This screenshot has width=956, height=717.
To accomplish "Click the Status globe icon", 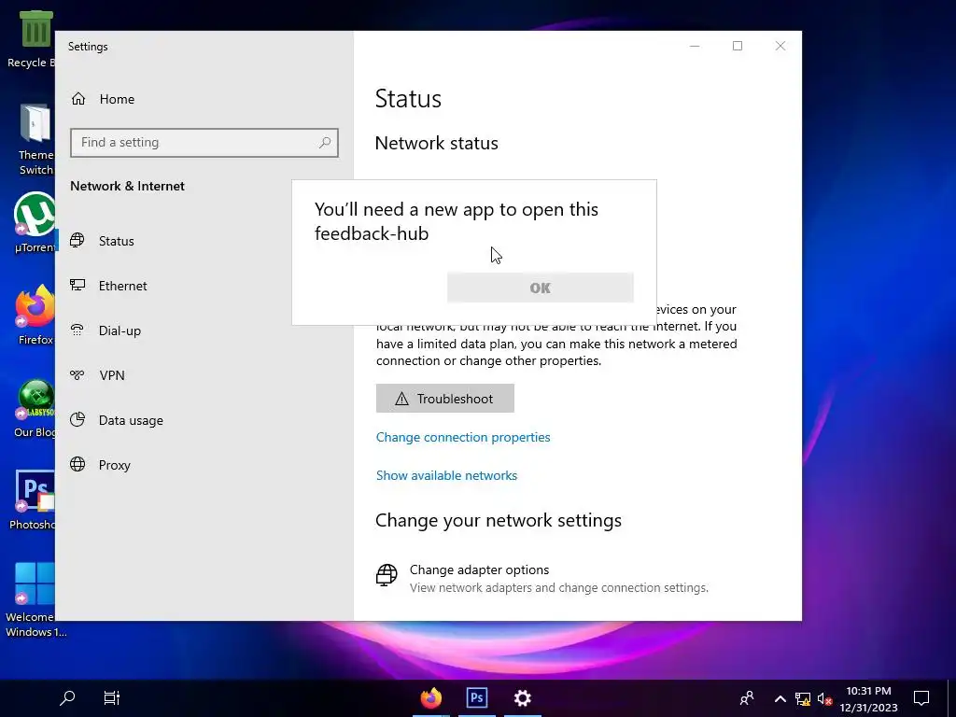I will tap(77, 240).
